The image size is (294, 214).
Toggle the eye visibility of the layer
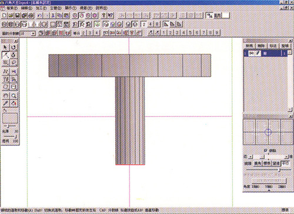pyautogui.click(x=251, y=53)
